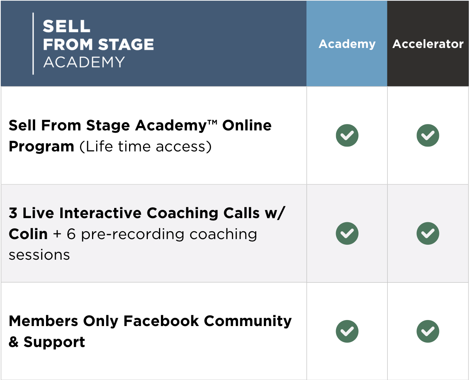Image resolution: width=470 pixels, height=380 pixels.
Task: Click "FROM STAGE" in the header logo
Action: (98, 45)
